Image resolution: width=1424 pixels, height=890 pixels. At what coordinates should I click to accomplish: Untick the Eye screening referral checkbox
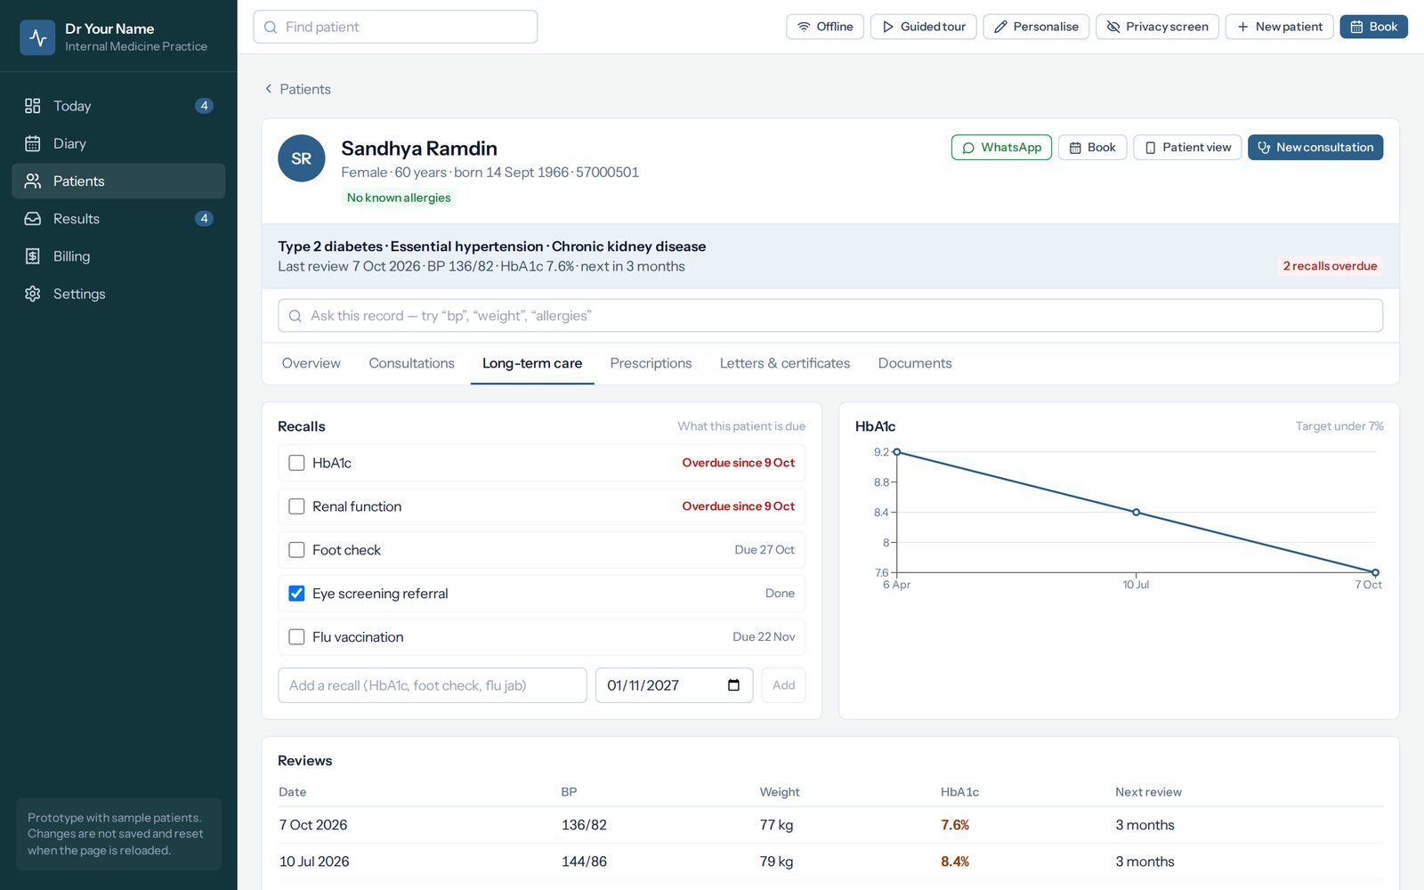296,594
